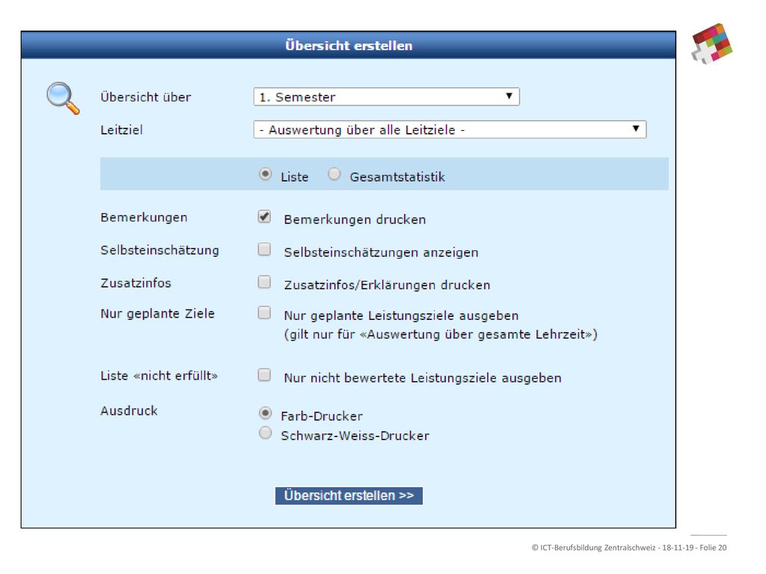This screenshot has width=766, height=574.
Task: Click the Ausdruck label
Action: point(129,410)
